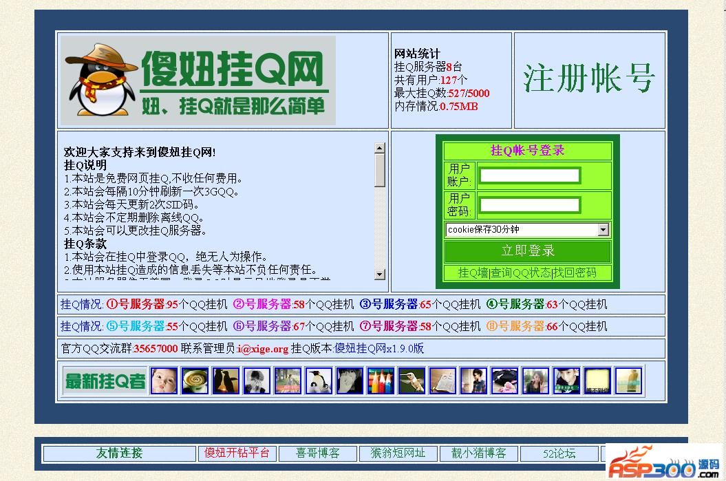This screenshot has width=726, height=481.
Task: Click the 挂Q服务器8台 statistic
Action: click(428, 67)
